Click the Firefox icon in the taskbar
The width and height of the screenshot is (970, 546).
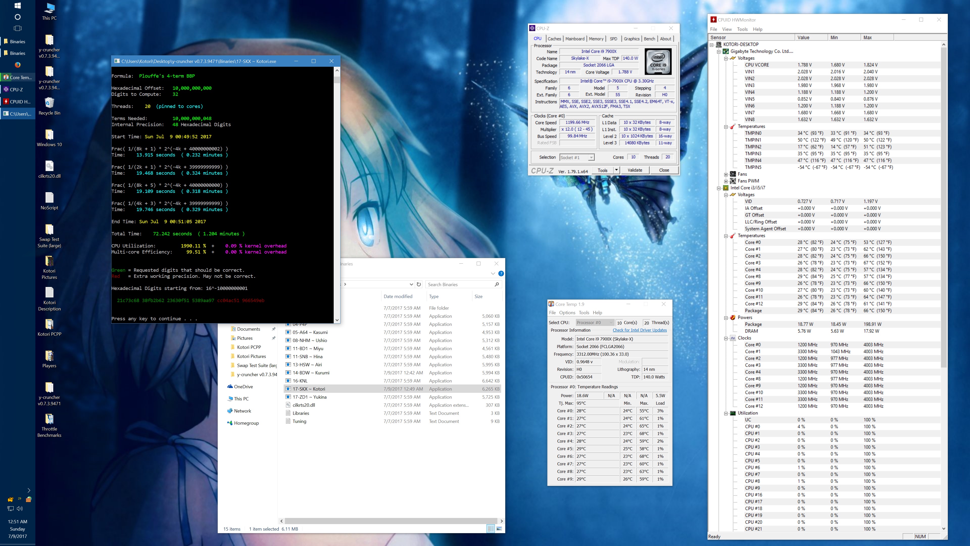point(17,65)
